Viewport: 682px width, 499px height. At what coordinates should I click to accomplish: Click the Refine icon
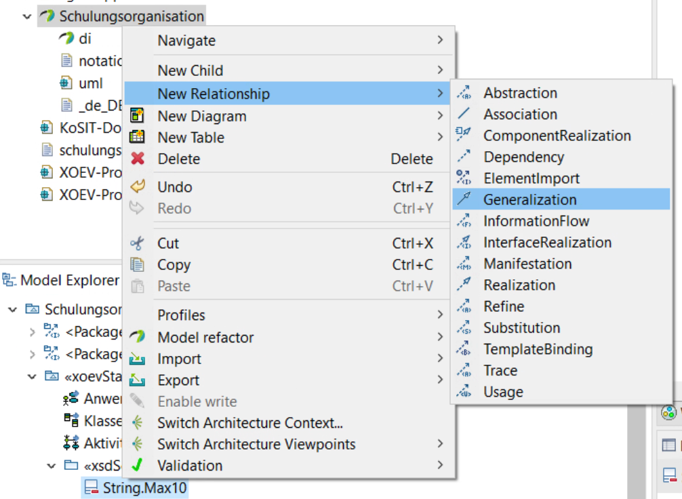464,305
